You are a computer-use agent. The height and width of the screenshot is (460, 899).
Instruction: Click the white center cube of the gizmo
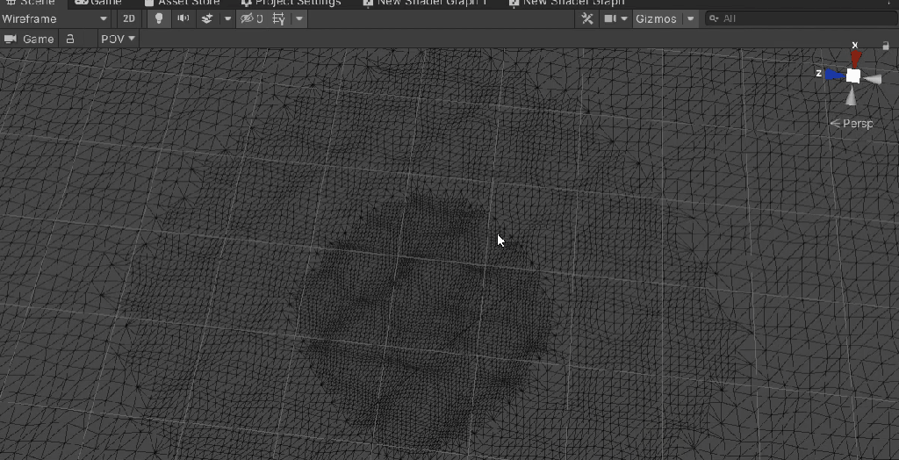click(853, 75)
